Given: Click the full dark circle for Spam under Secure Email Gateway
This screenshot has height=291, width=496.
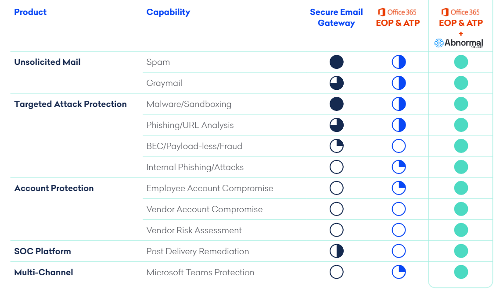Looking at the screenshot, I should [336, 62].
